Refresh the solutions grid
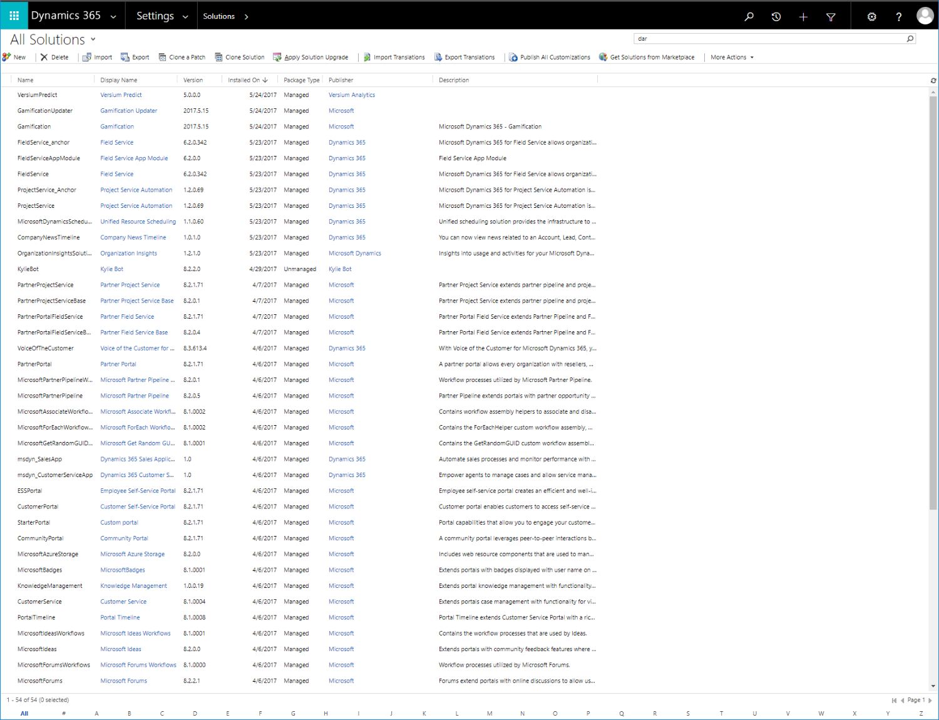 933,80
